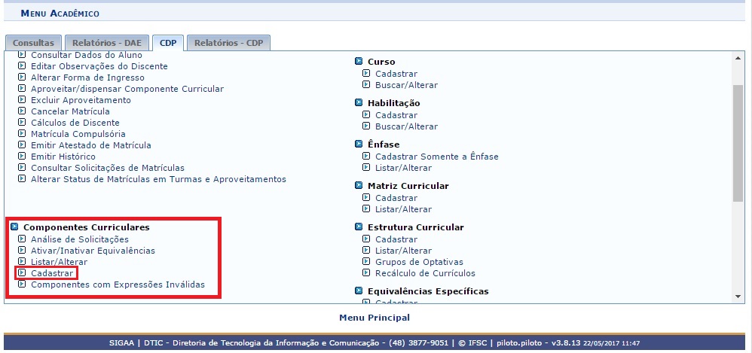Click the arrow icon beside Cadastrar under Componentes Curriculares
752x353 pixels.
(22, 273)
